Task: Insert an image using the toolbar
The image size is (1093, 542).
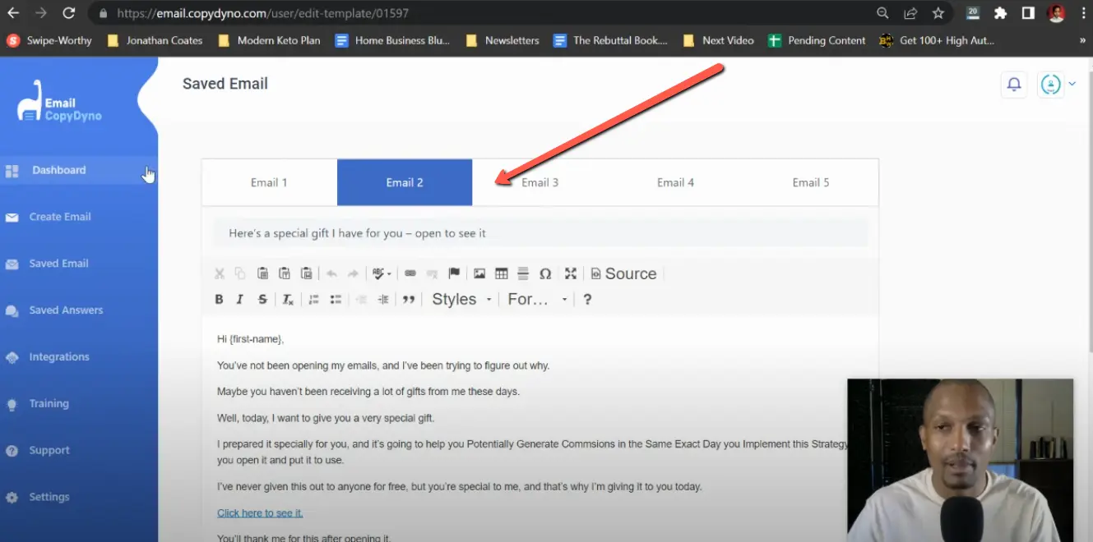Action: coord(479,273)
